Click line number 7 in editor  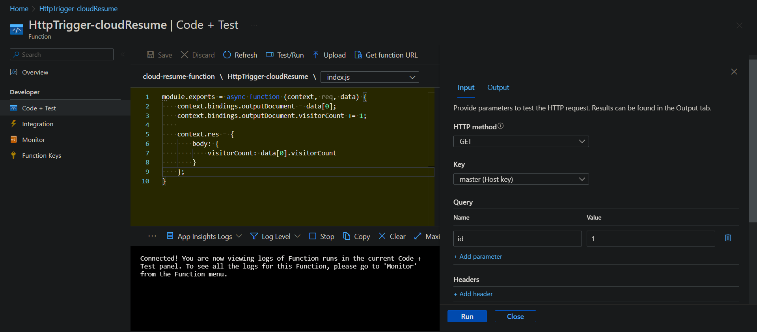tap(147, 153)
